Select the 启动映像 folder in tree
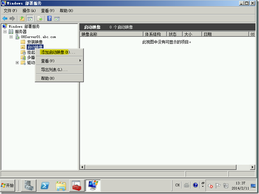Screen dimensions: 259x194 35,47
